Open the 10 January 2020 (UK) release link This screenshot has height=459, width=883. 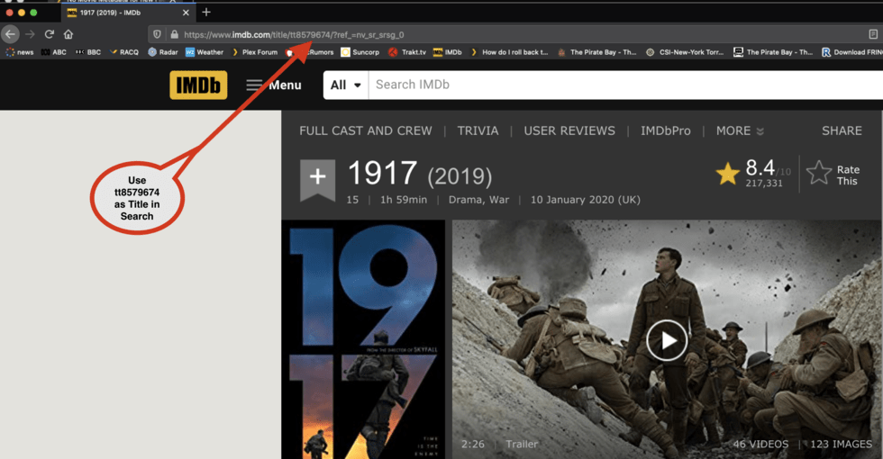pyautogui.click(x=585, y=200)
